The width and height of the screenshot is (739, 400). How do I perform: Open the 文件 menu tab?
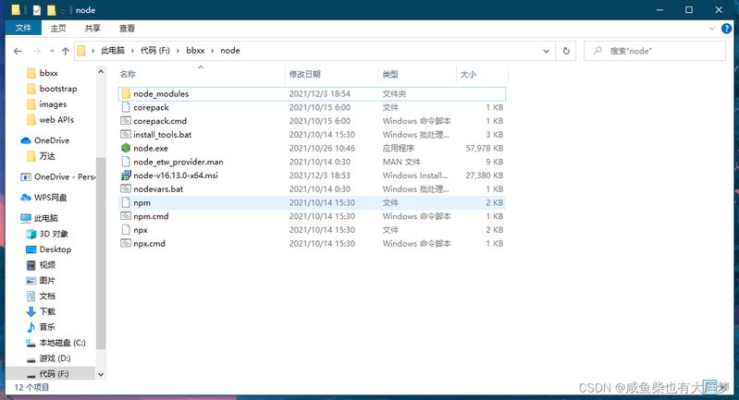(x=23, y=29)
